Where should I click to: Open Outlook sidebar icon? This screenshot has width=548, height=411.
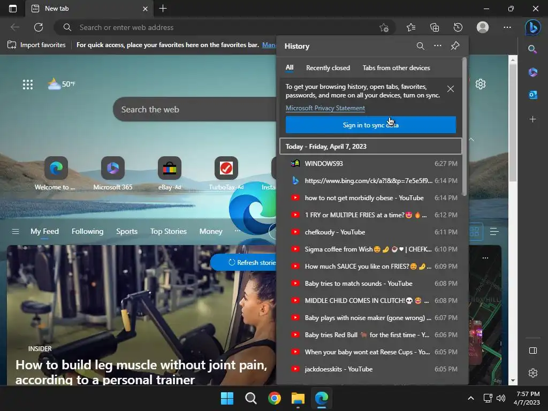tap(532, 95)
